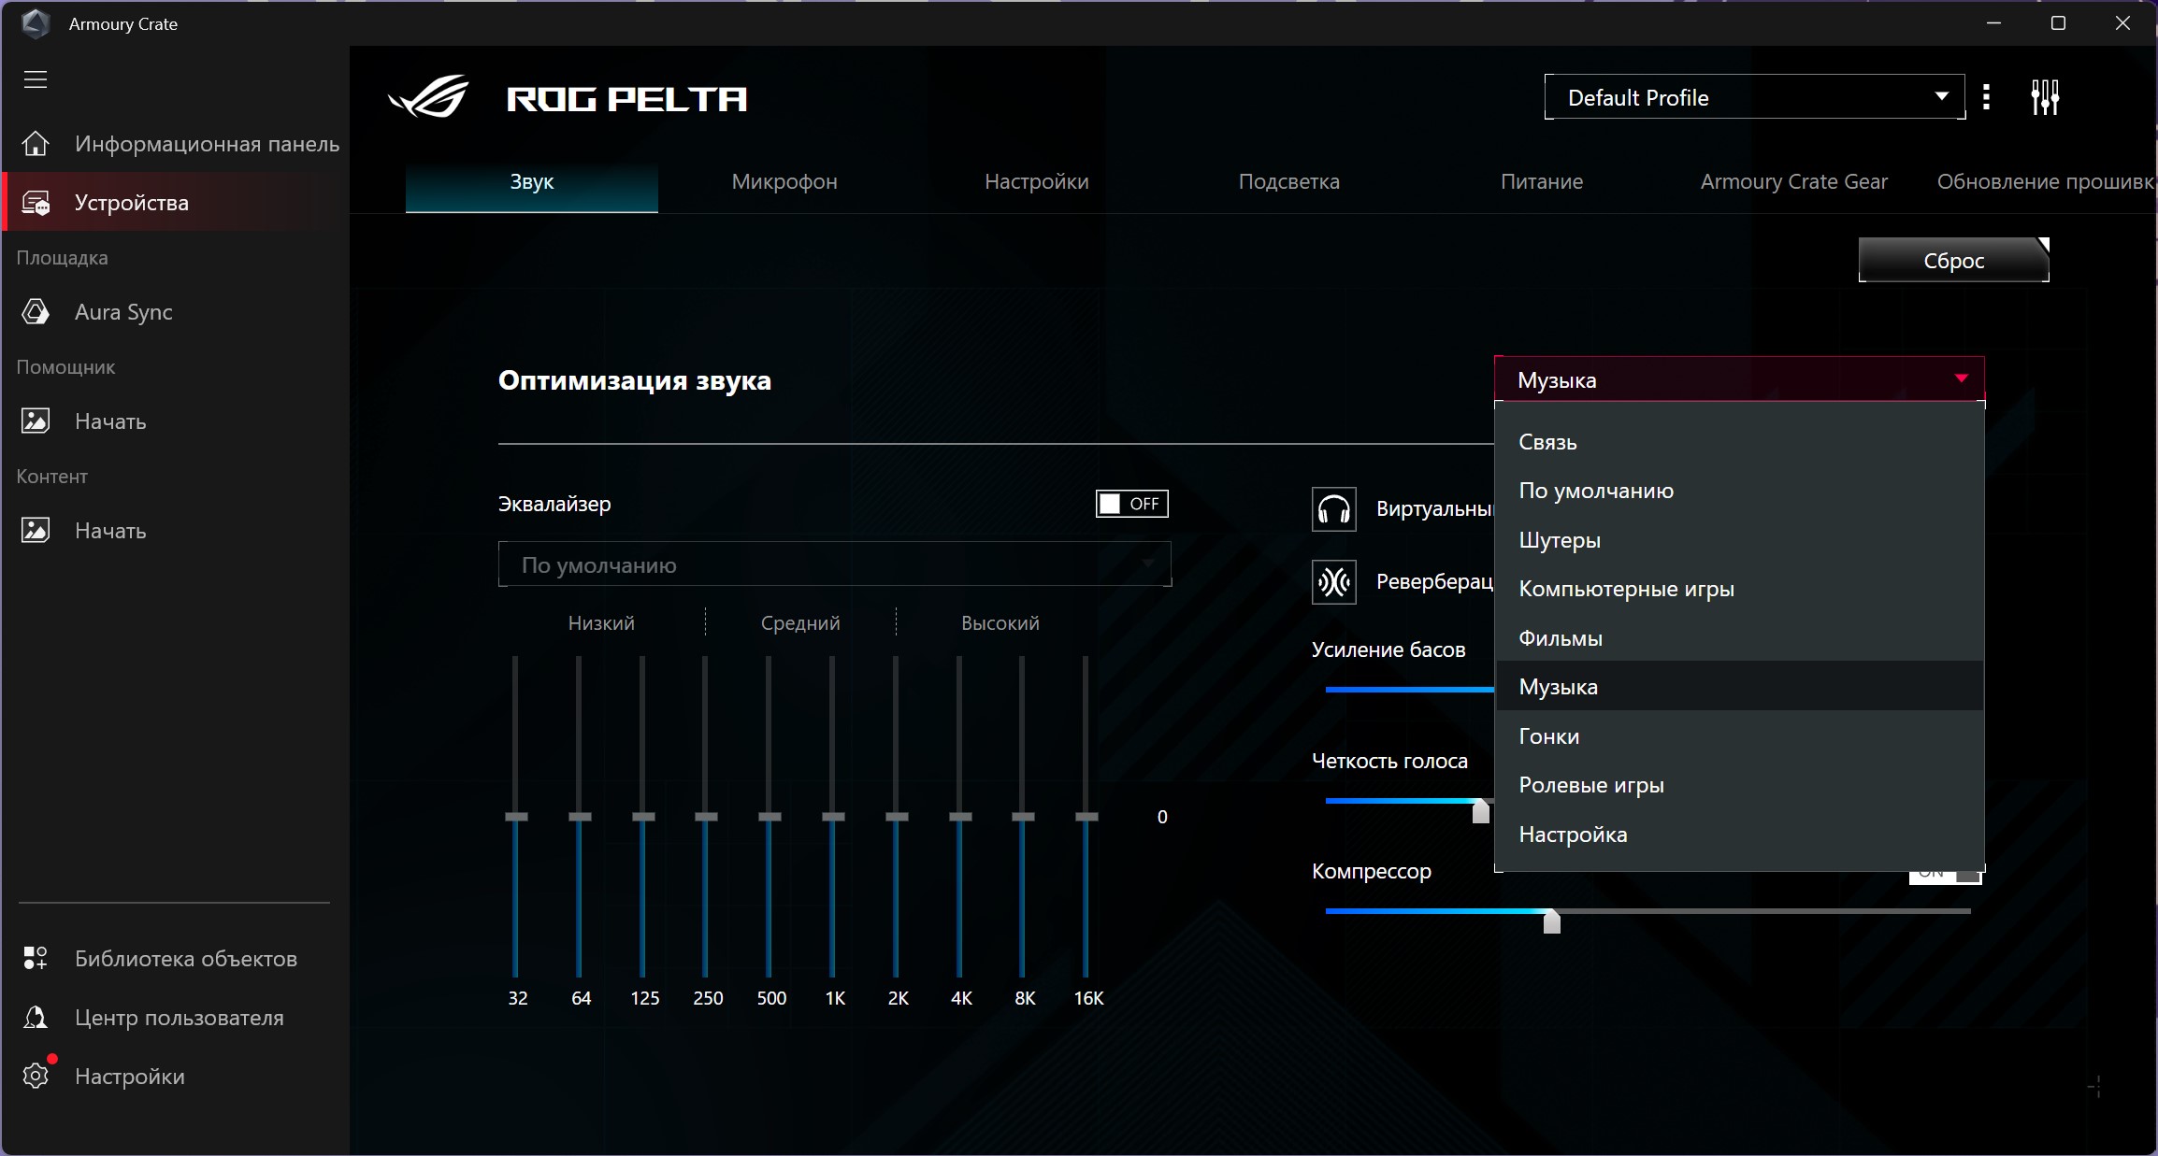Viewport: 2158px width, 1156px height.
Task: Toggle the Эквалайзер OFF switch
Action: tap(1131, 504)
